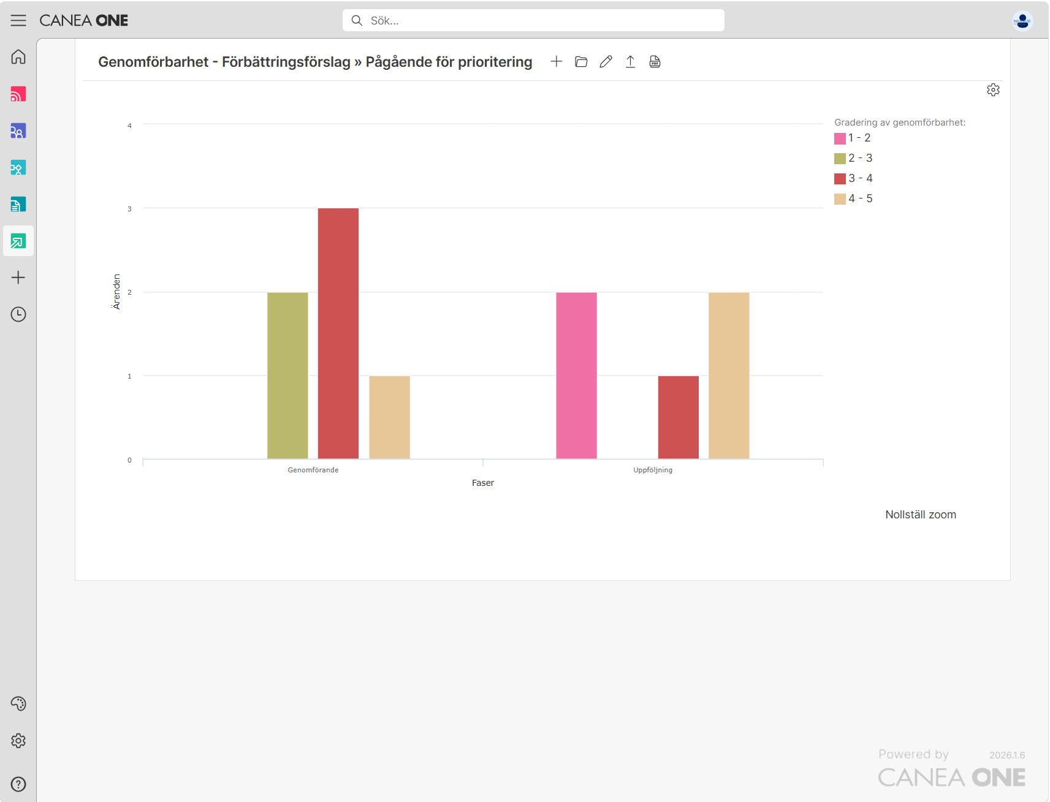
Task: Click the Sök search field
Action: [533, 20]
